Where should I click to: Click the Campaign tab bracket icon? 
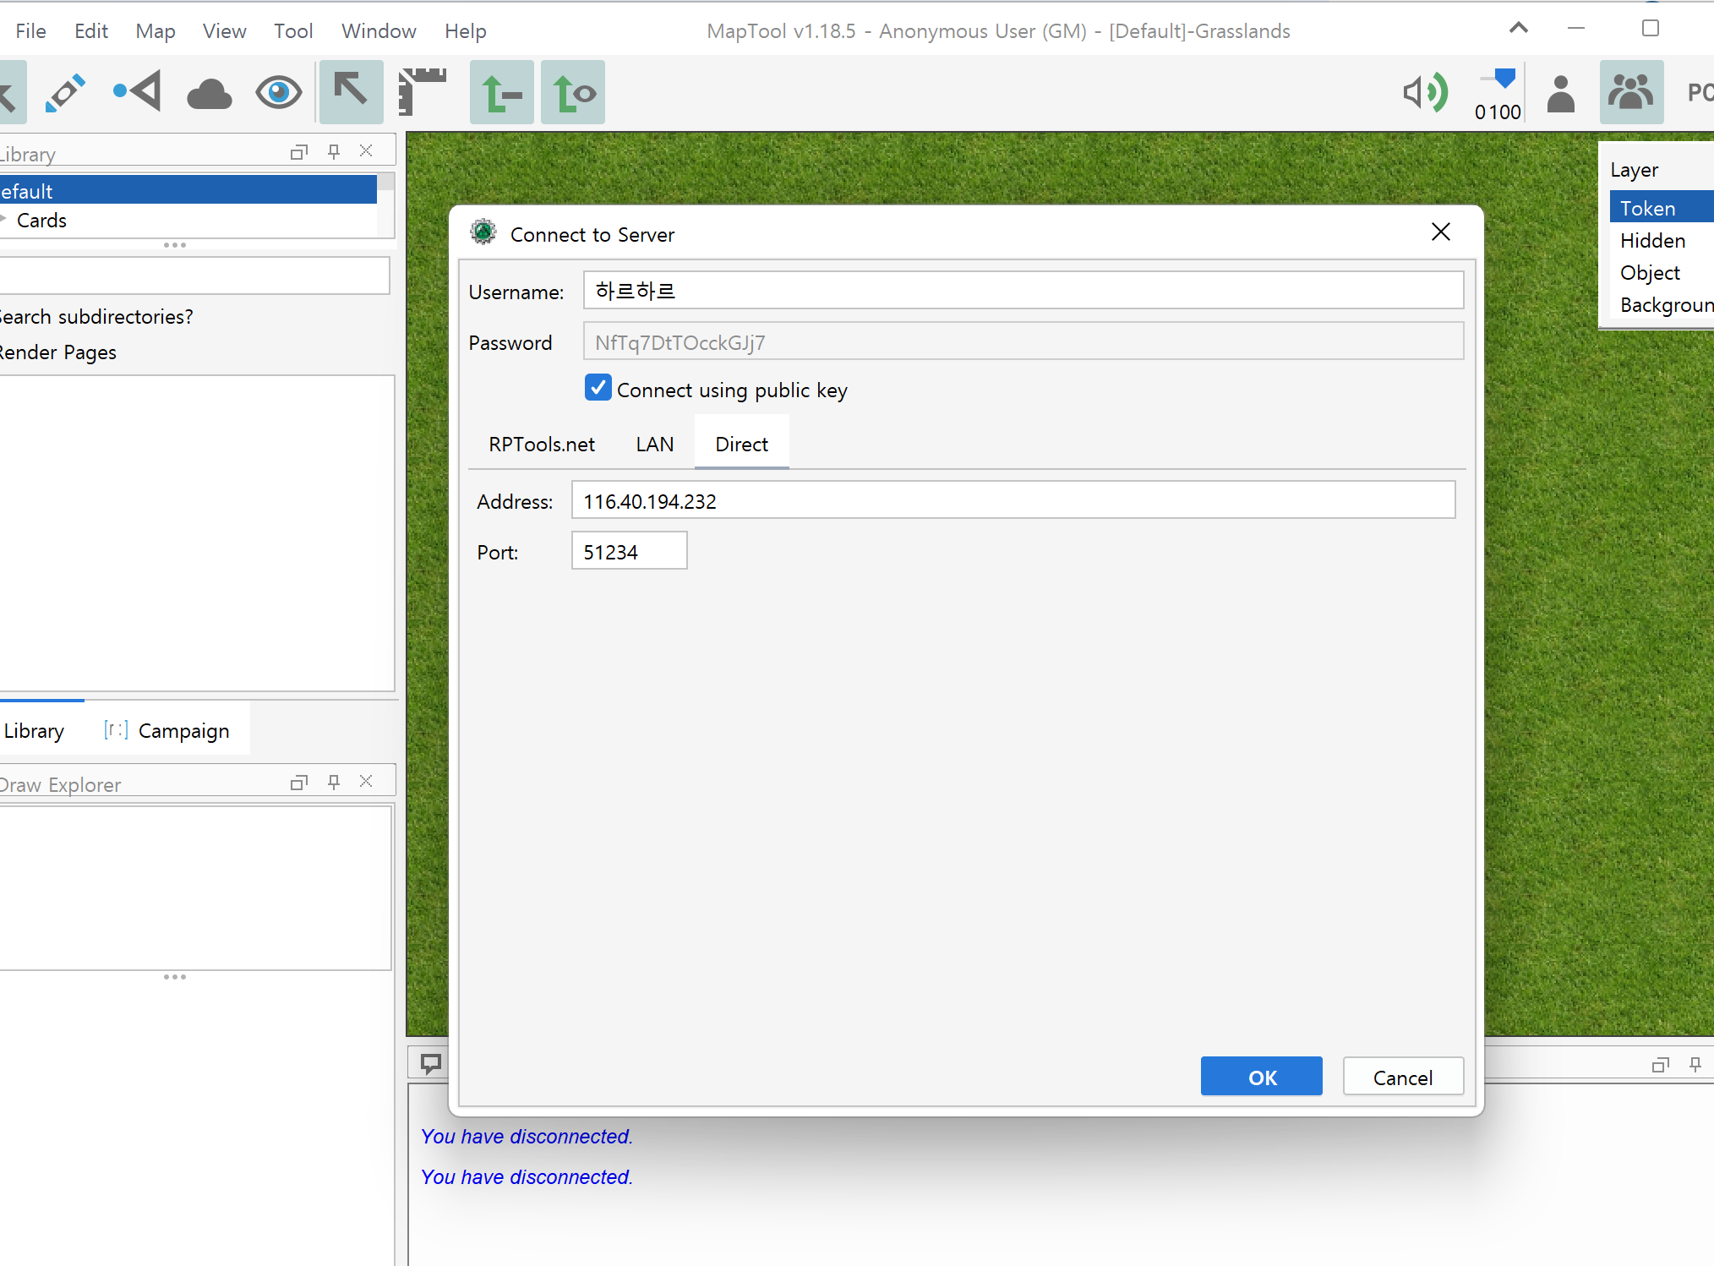tap(117, 730)
